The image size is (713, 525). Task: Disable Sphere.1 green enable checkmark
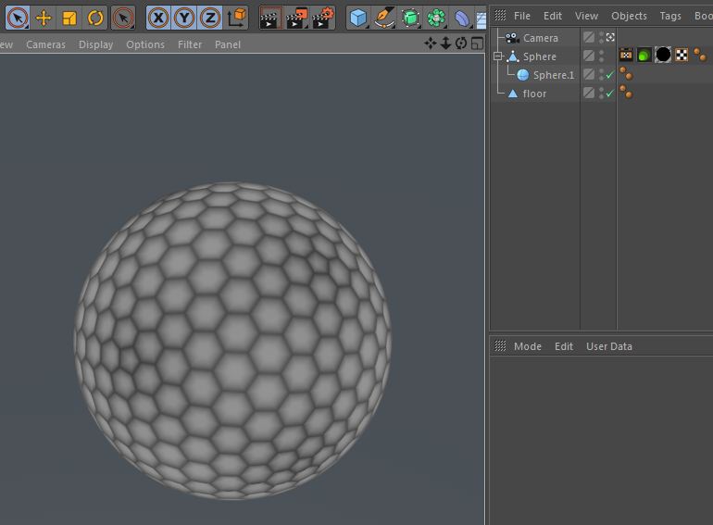point(609,75)
